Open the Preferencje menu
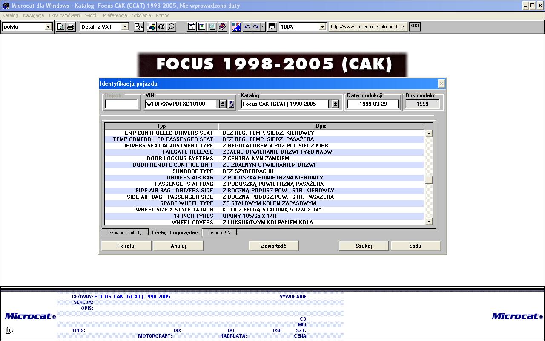 click(x=115, y=15)
